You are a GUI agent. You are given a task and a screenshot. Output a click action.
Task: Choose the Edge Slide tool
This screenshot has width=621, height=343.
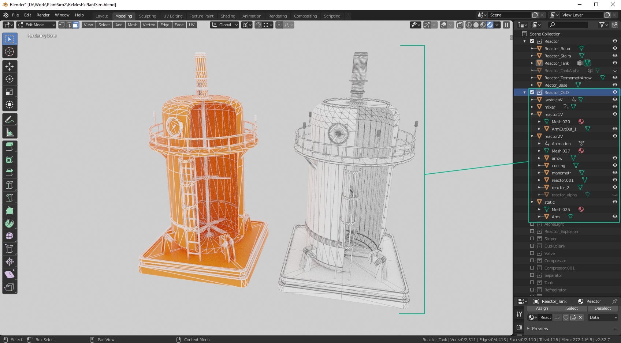click(10, 249)
